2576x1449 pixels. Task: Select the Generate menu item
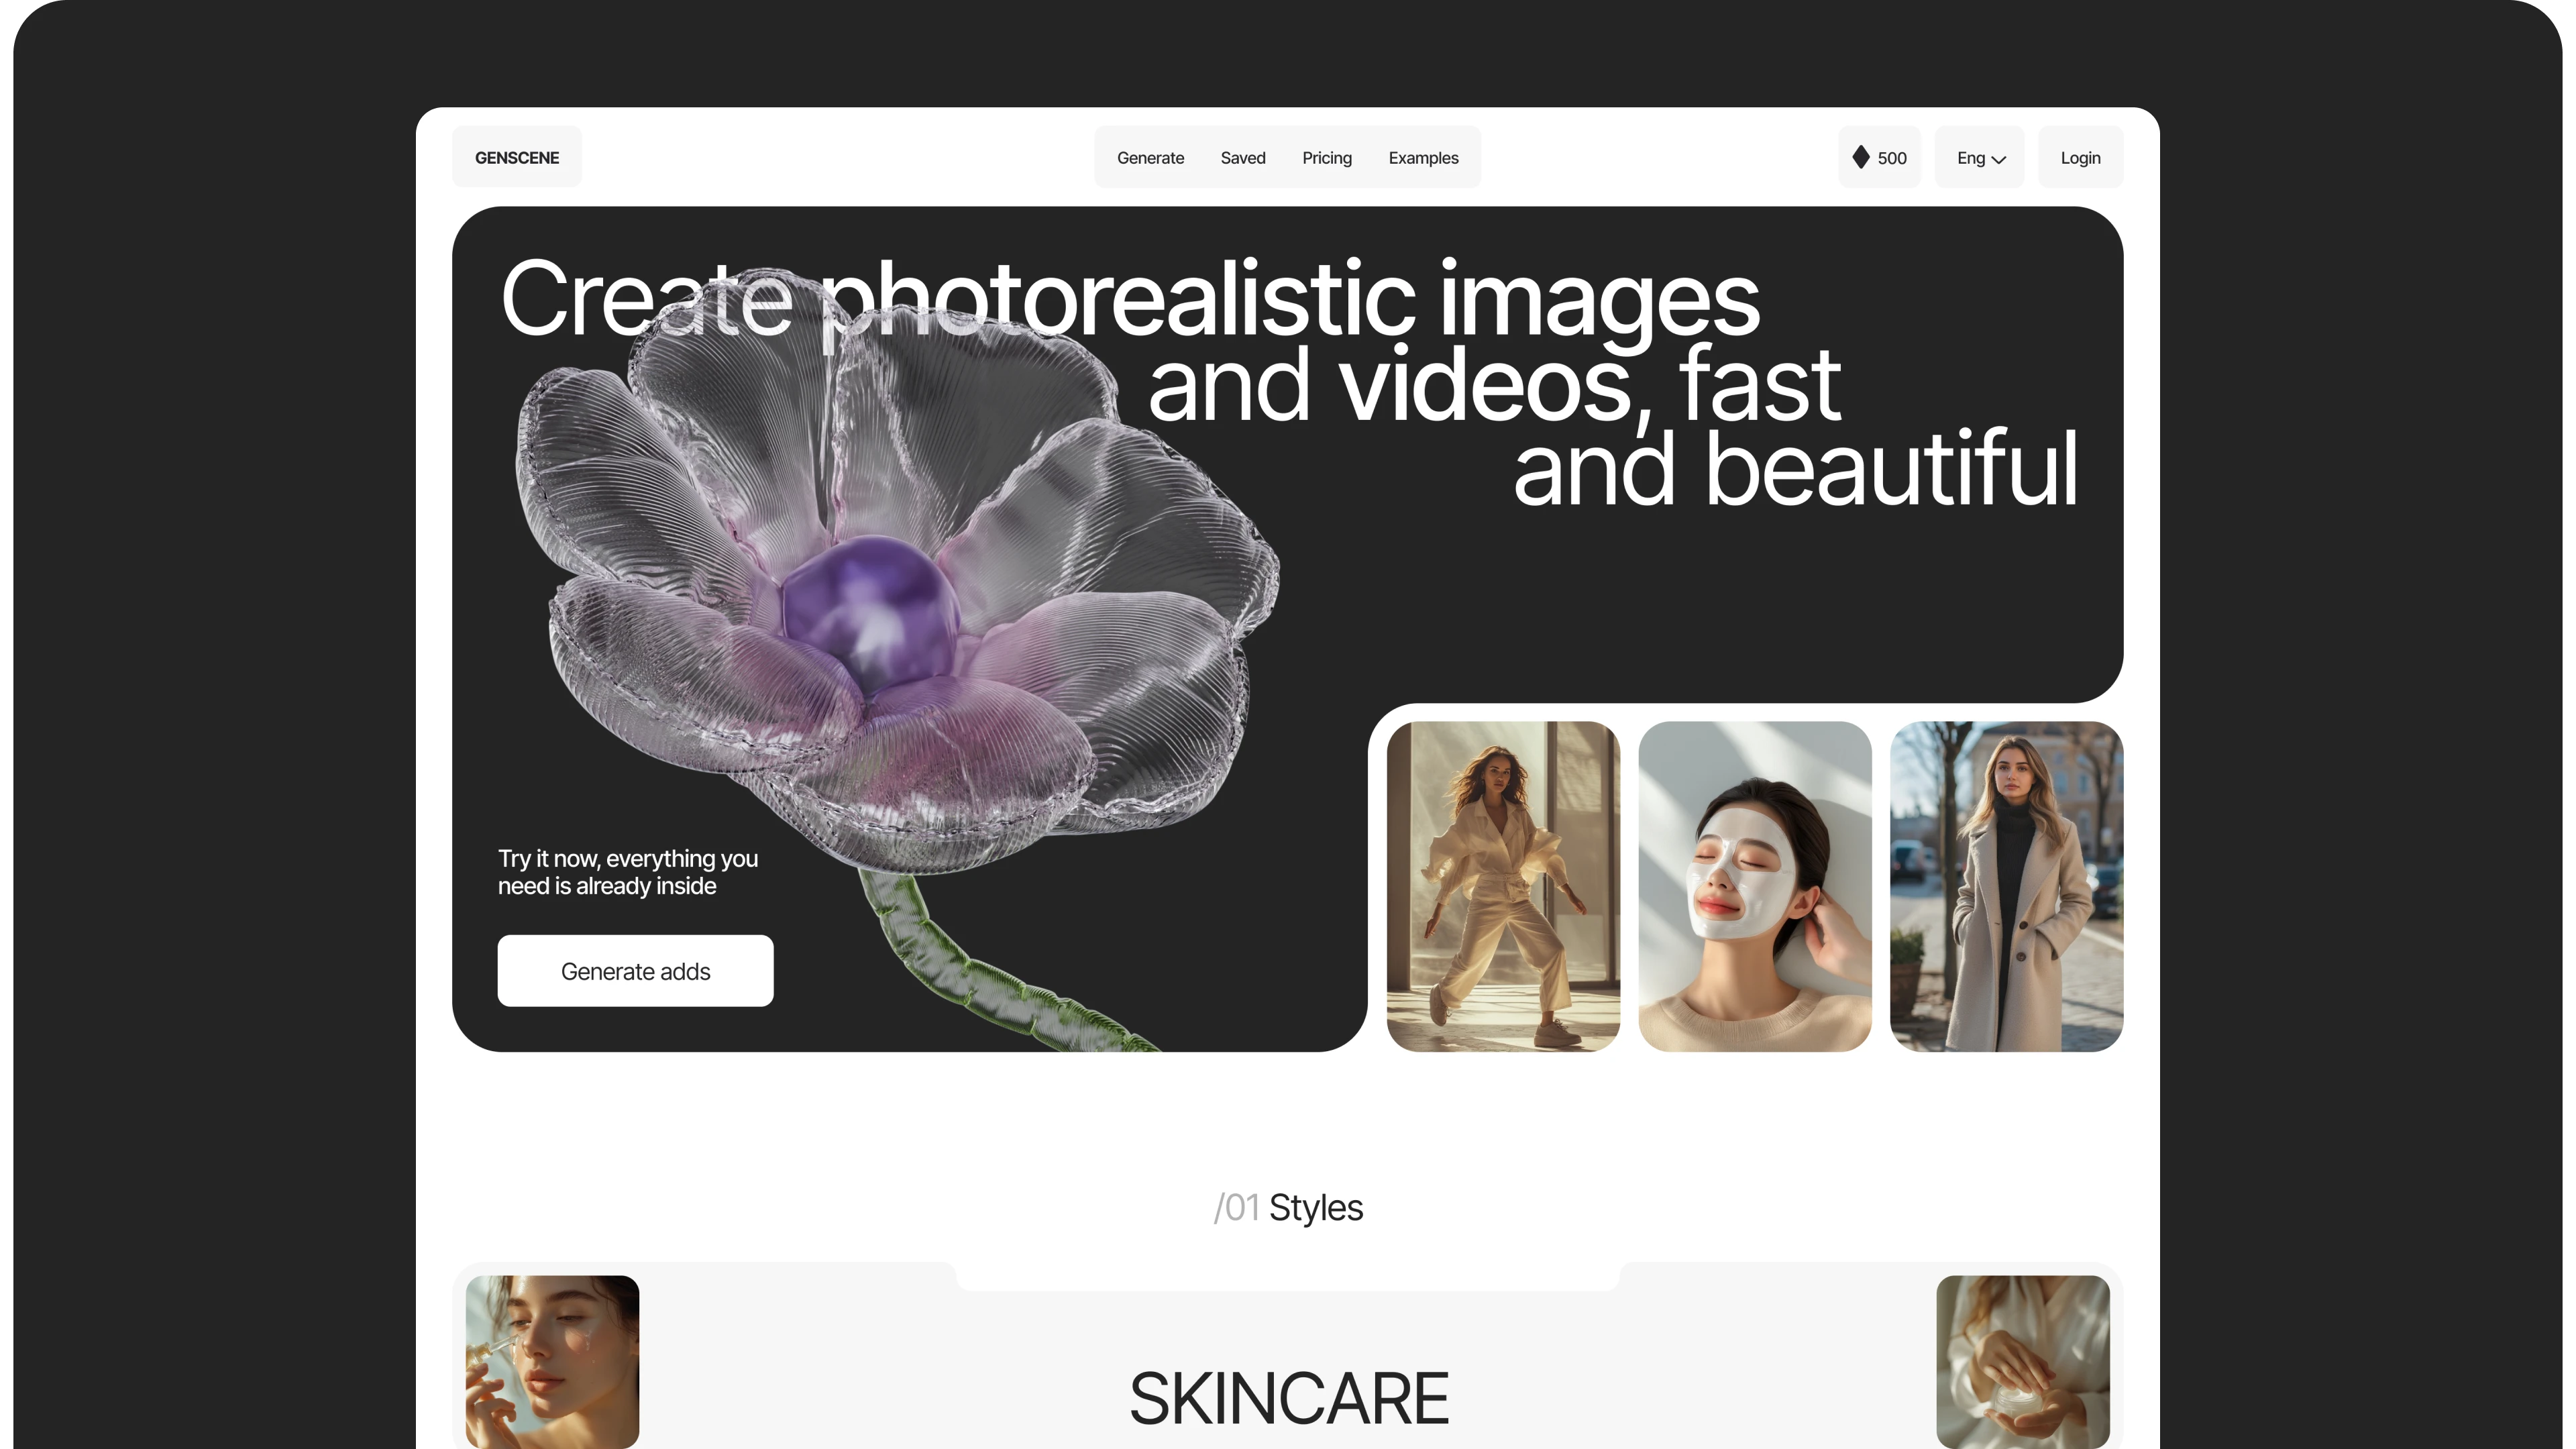tap(1150, 157)
